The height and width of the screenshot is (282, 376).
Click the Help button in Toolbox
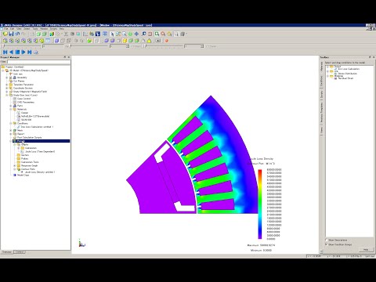(x=366, y=250)
